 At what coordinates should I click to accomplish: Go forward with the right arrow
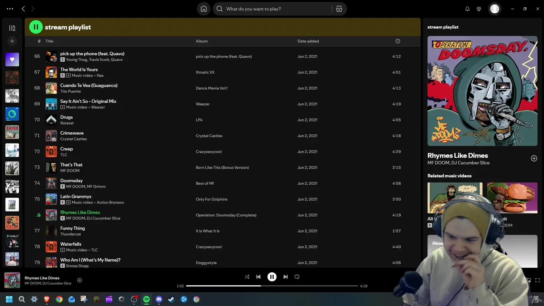coord(33,9)
